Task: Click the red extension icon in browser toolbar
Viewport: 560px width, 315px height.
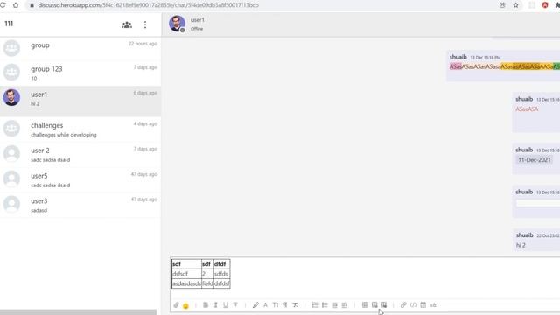Action: click(545, 5)
